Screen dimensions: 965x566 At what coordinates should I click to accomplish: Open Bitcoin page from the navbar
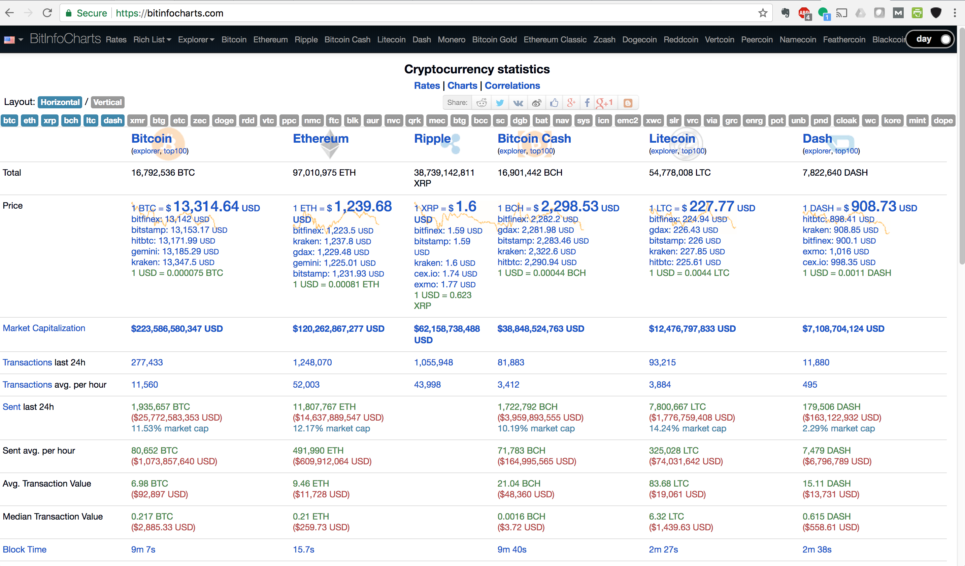point(234,40)
